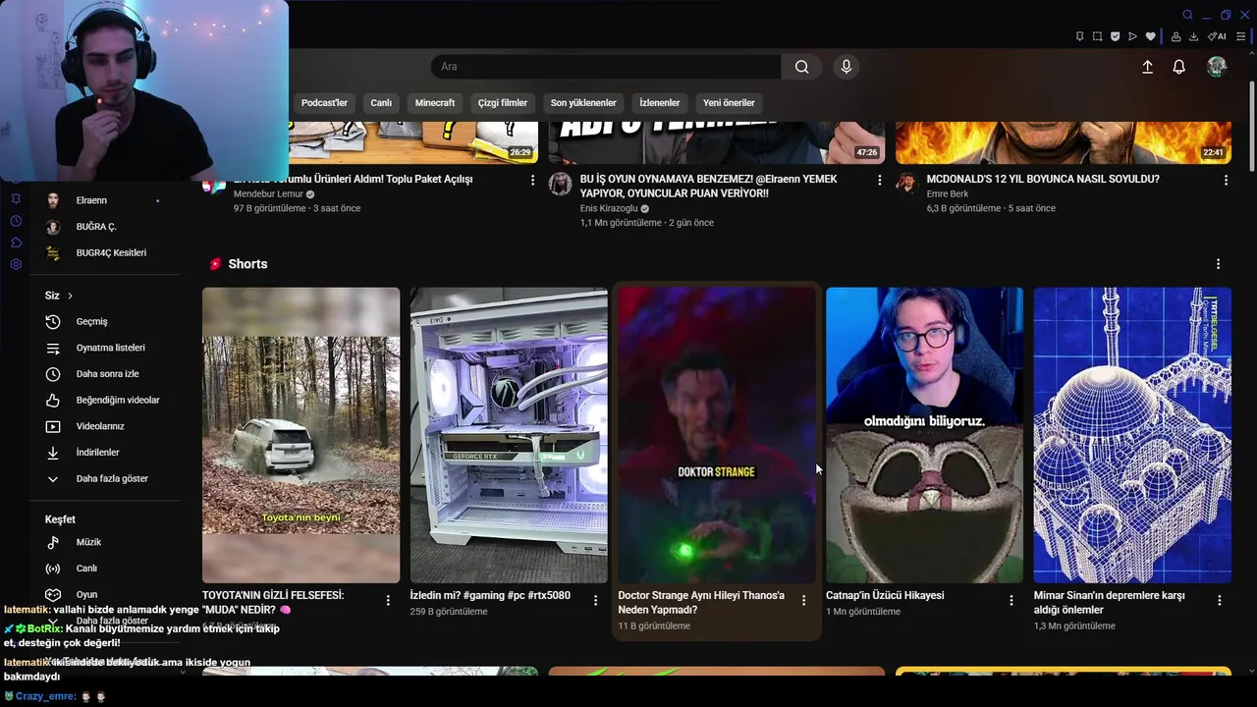Open McDonald's 12 yıl video title
Viewport: 1257px width, 707px height.
tap(1043, 180)
